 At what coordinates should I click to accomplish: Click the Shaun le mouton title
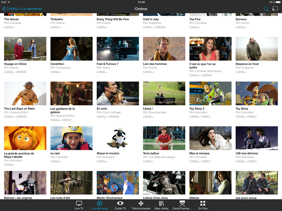coord(108,153)
